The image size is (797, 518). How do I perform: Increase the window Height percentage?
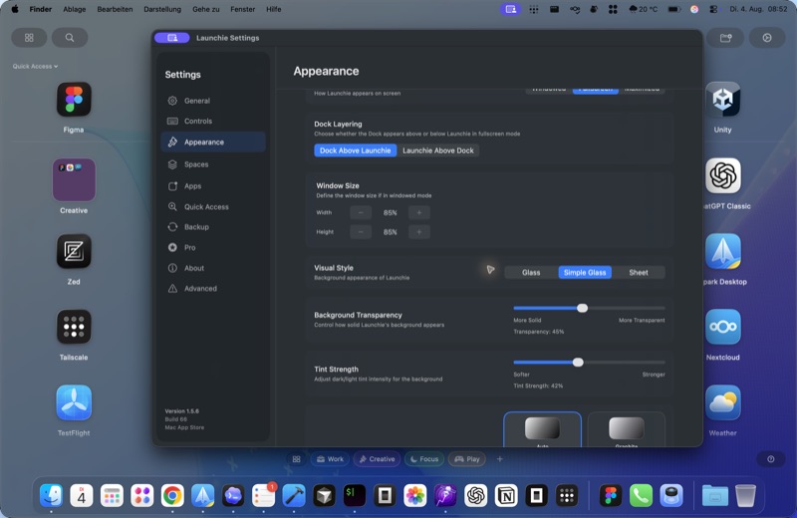click(x=418, y=232)
